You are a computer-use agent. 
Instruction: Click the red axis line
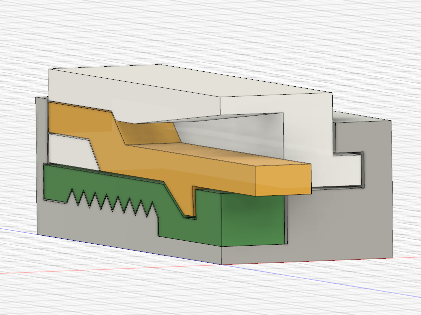tap(107, 269)
